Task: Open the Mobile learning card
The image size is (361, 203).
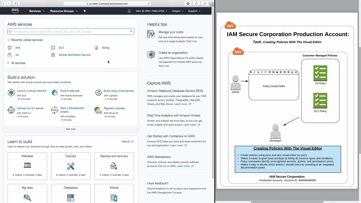Action: tap(114, 193)
